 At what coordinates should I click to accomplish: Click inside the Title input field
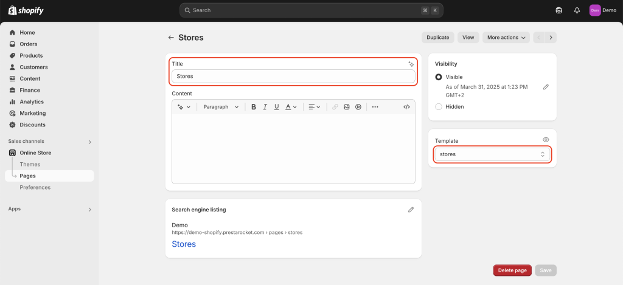(293, 76)
